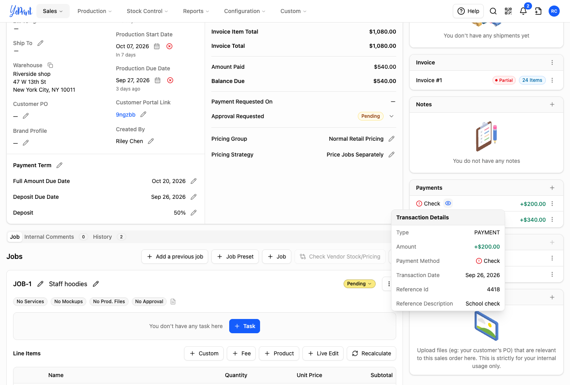Add a new payment with plus icon
570x385 pixels.
click(x=552, y=188)
